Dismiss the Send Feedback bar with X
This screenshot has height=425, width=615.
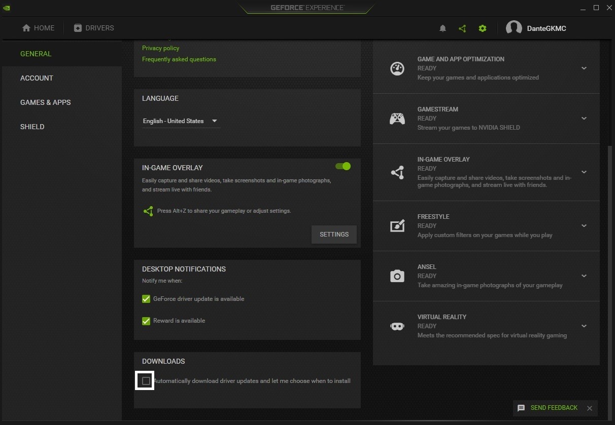click(x=590, y=408)
